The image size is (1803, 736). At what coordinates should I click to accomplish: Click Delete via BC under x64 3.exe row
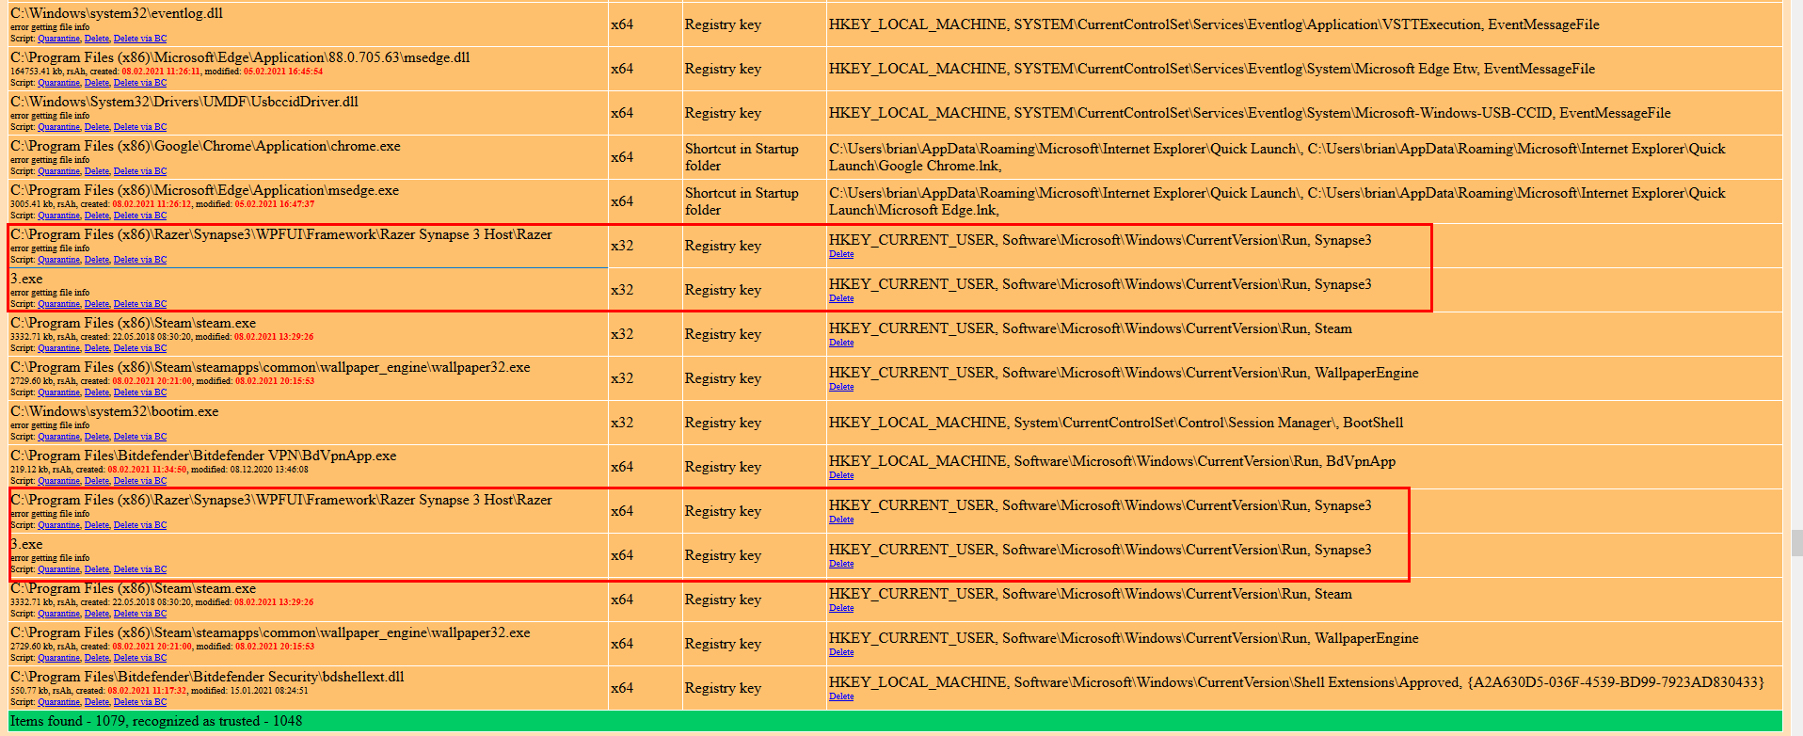(x=140, y=569)
